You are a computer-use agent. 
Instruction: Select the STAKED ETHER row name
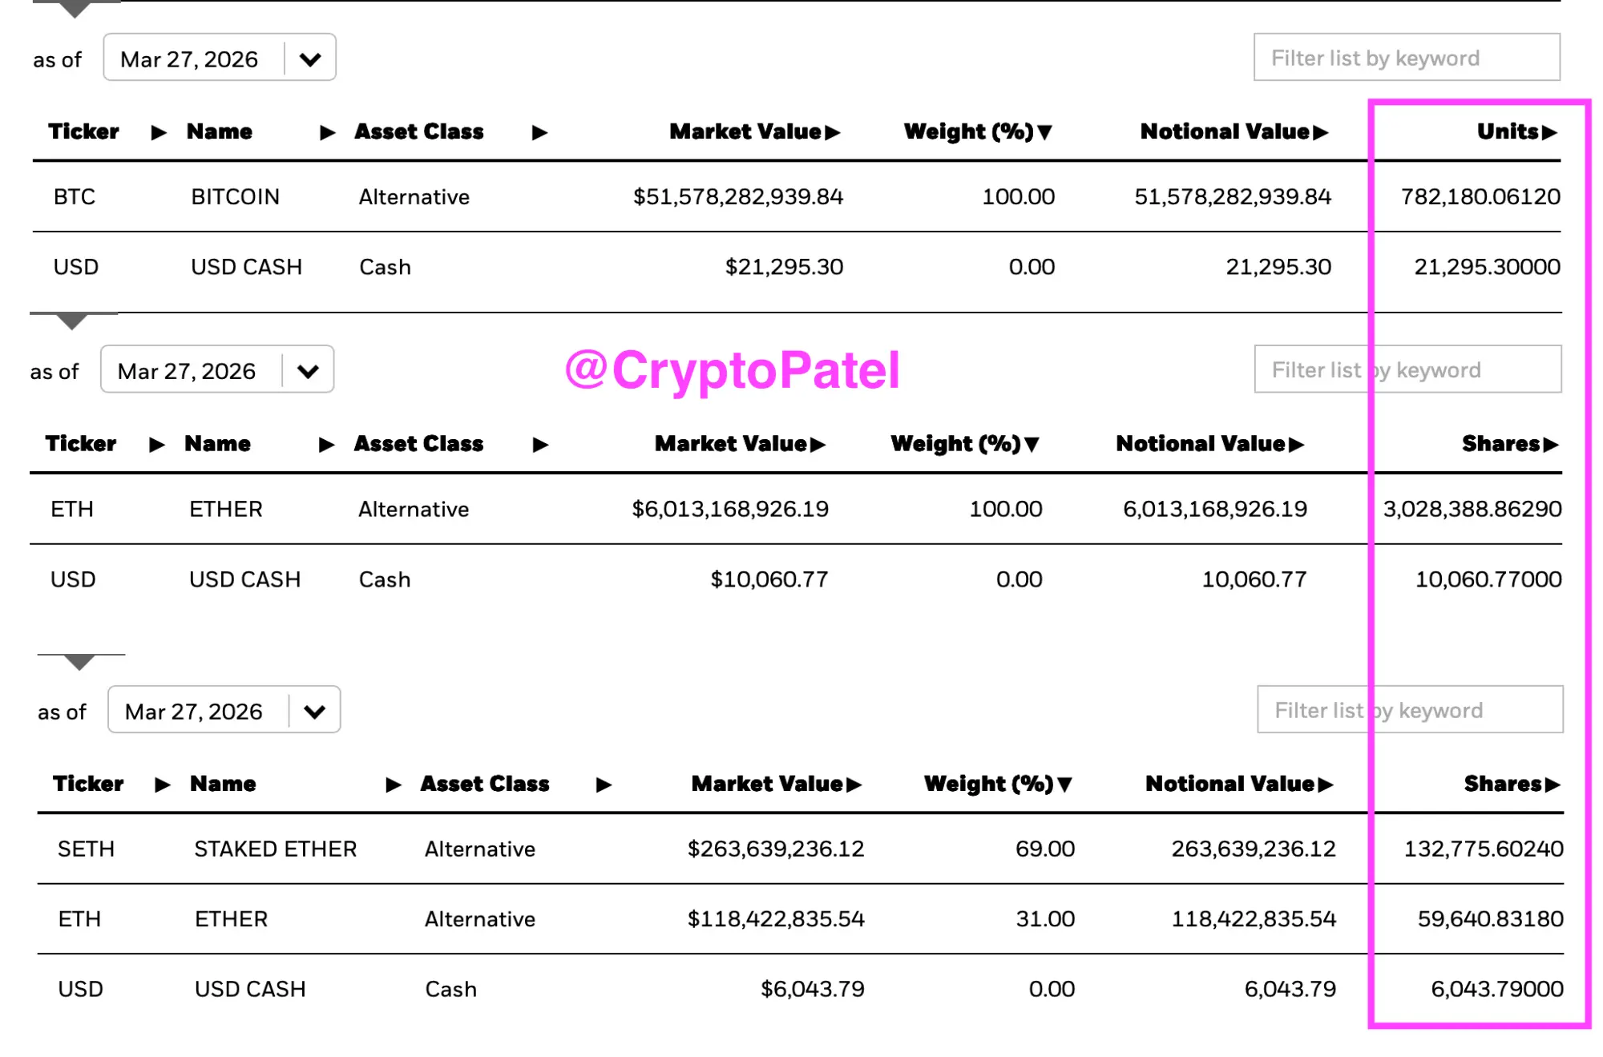point(275,849)
